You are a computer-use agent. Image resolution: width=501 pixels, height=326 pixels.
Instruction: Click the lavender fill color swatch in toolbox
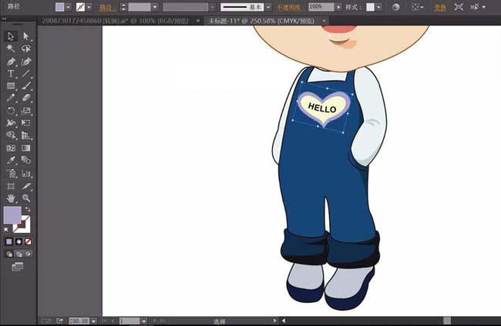[x=12, y=215]
